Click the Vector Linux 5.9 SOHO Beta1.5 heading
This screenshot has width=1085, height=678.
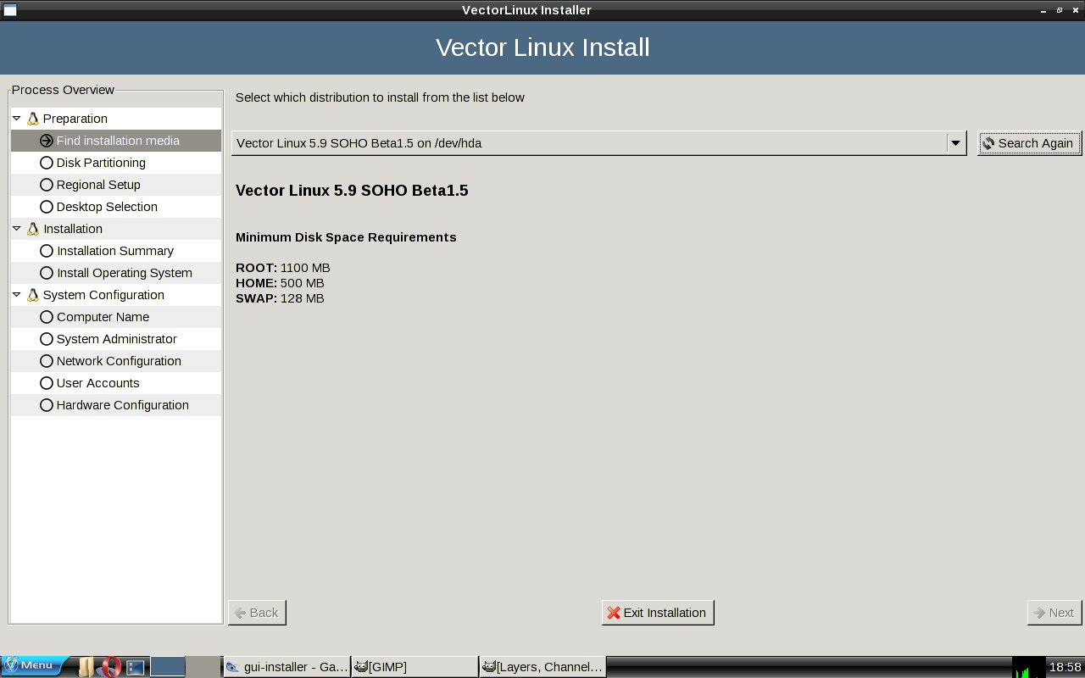352,191
